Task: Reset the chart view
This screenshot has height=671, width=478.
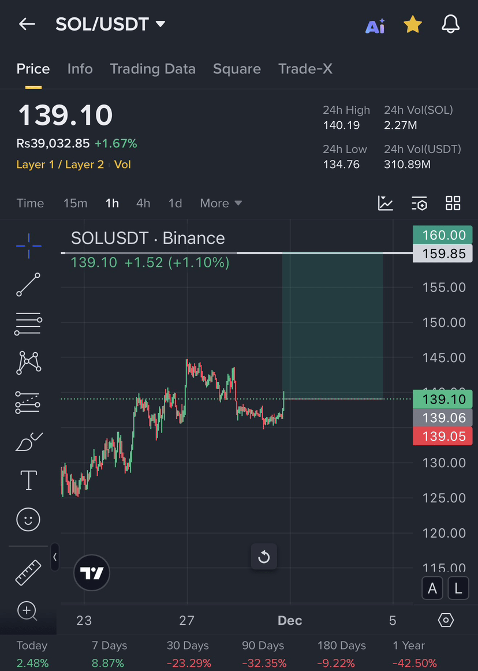Action: (264, 557)
